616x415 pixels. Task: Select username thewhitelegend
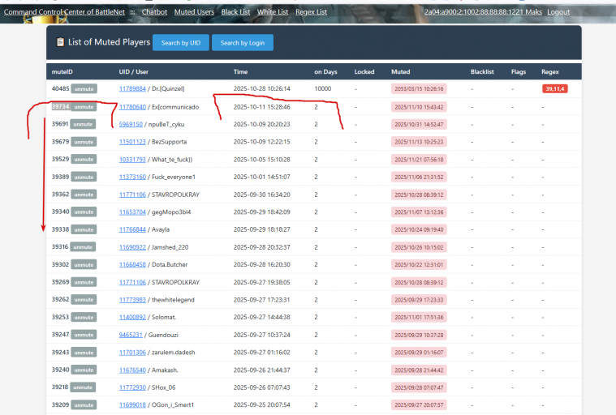click(173, 300)
